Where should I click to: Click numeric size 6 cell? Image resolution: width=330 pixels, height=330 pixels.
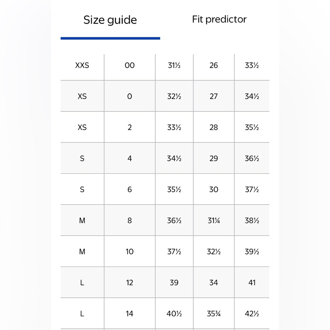pyautogui.click(x=130, y=189)
